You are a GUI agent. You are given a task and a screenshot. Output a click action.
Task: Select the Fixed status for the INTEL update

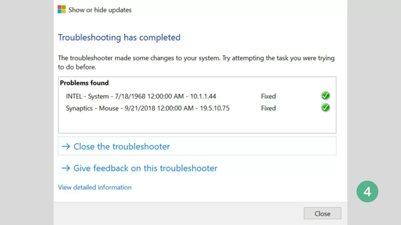click(268, 96)
